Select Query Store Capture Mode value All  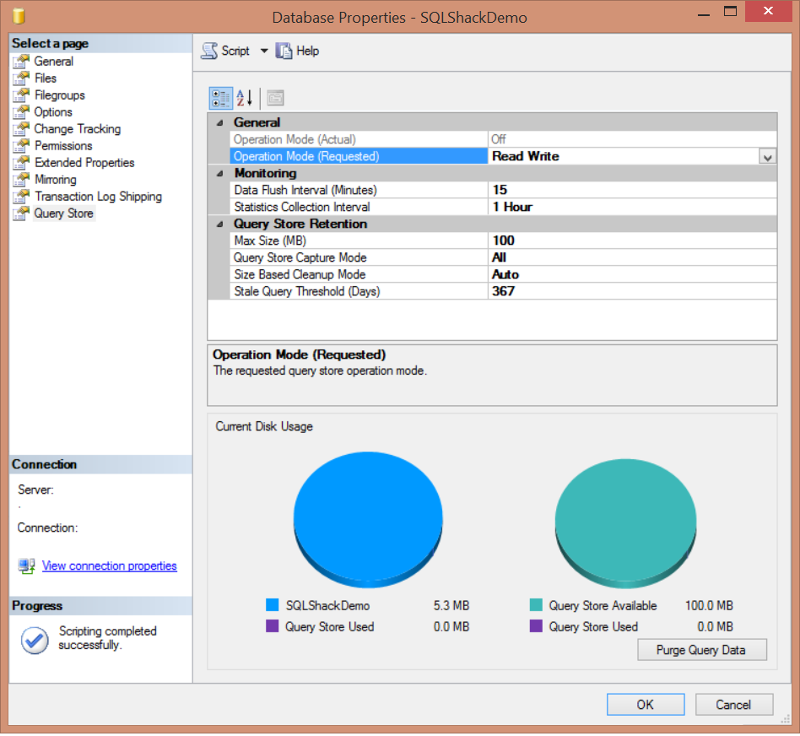(x=632, y=257)
